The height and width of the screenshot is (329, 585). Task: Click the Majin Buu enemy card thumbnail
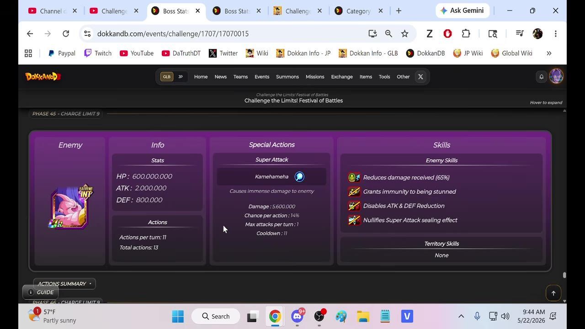[70, 207]
